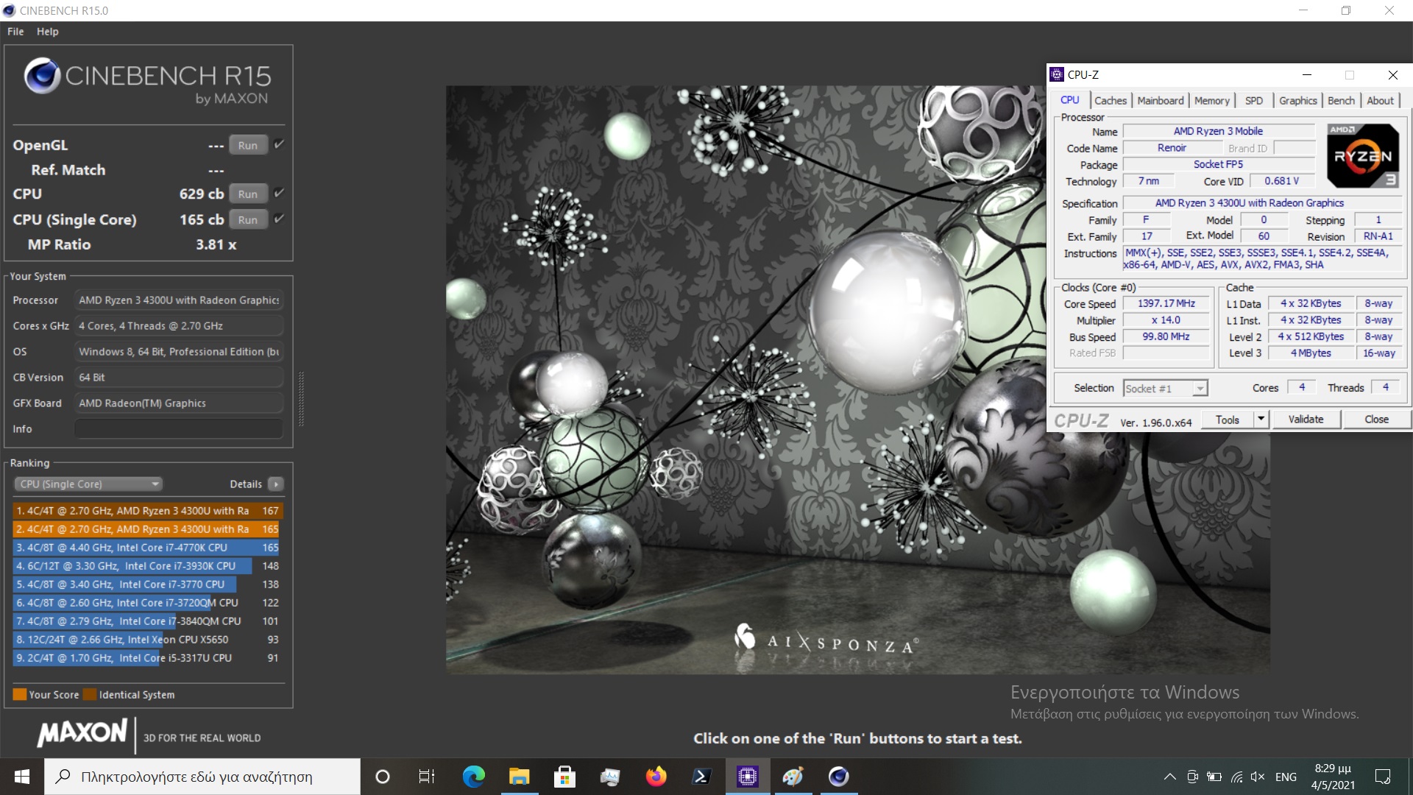Click the Cinebench R15 logo sphere
Image resolution: width=1413 pixels, height=795 pixels.
(42, 75)
